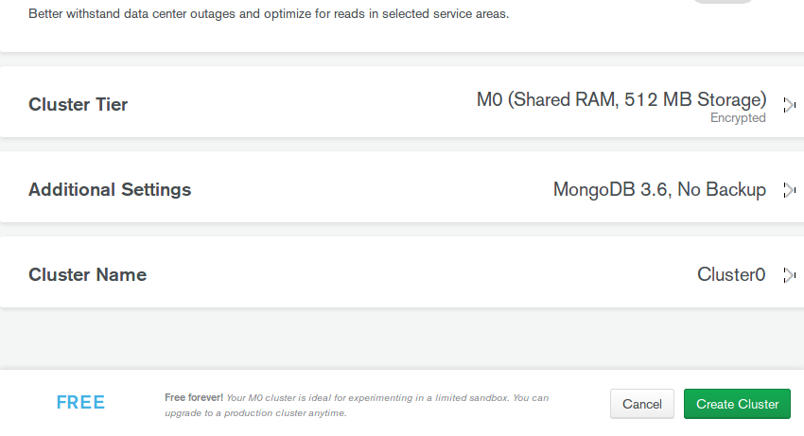Toggle the multi-region switch at top right
The image size is (804, 436).
(725, 2)
